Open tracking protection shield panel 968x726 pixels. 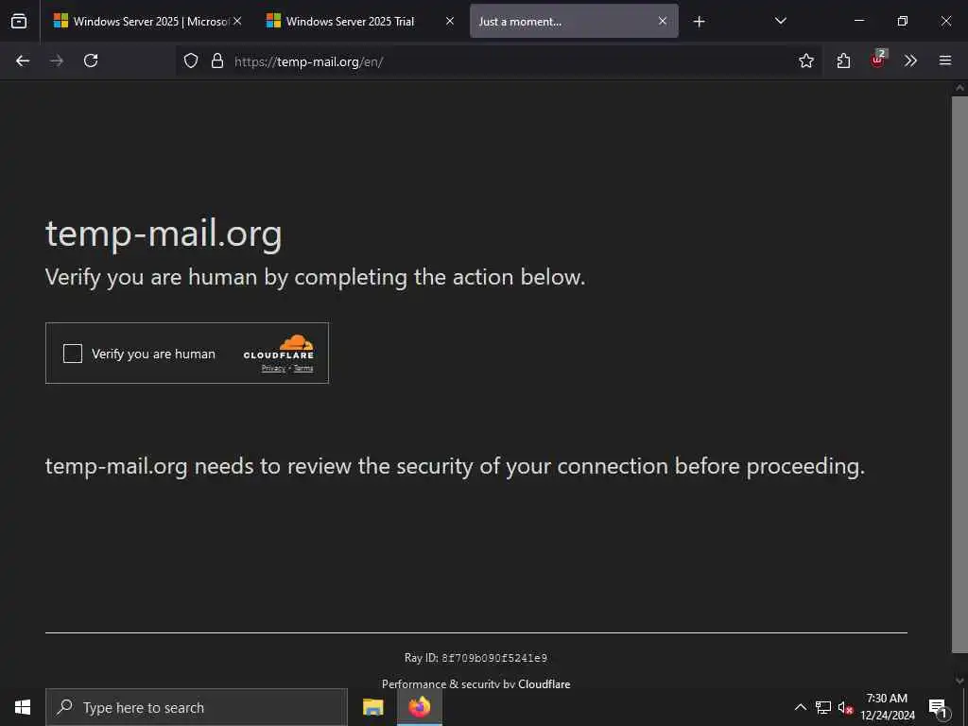pos(191,60)
